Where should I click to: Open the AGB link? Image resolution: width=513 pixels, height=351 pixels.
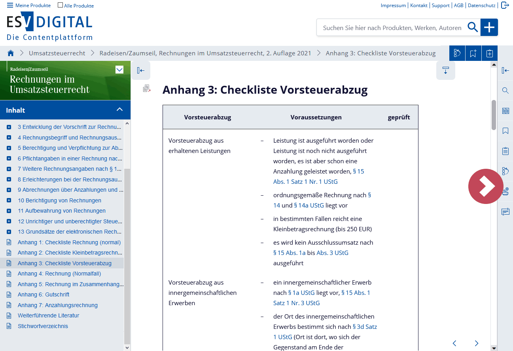458,6
